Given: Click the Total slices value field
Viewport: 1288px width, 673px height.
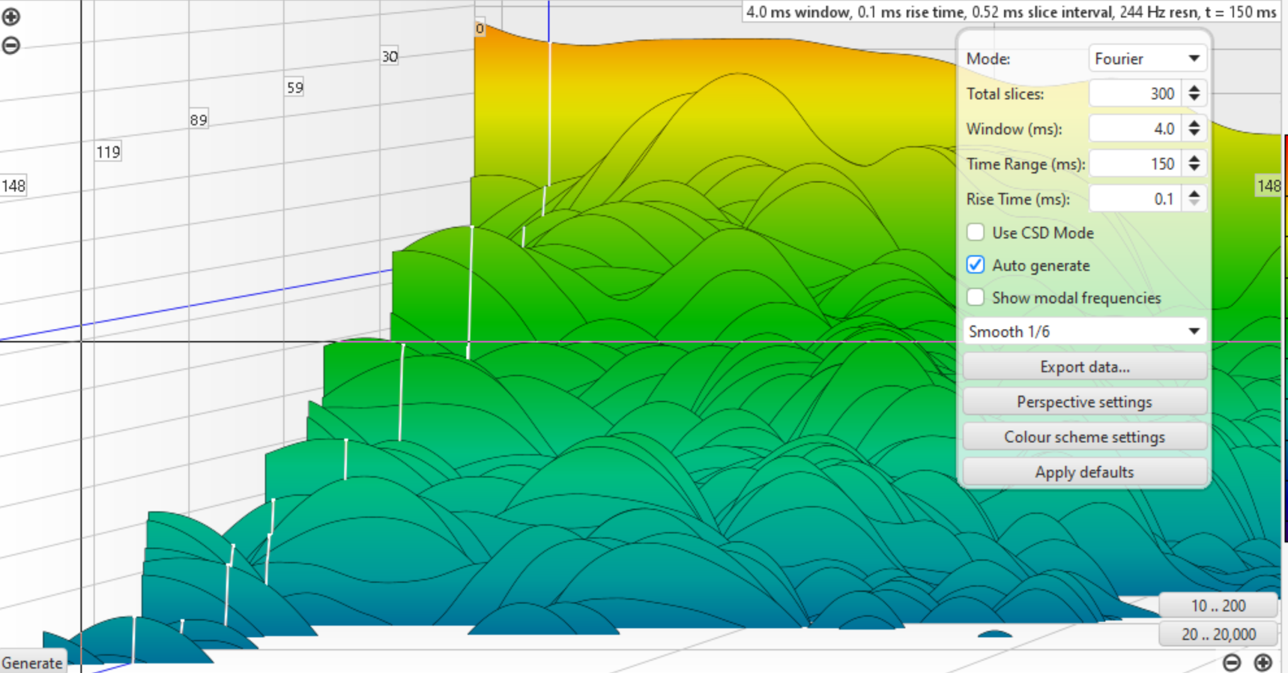Looking at the screenshot, I should [x=1135, y=94].
